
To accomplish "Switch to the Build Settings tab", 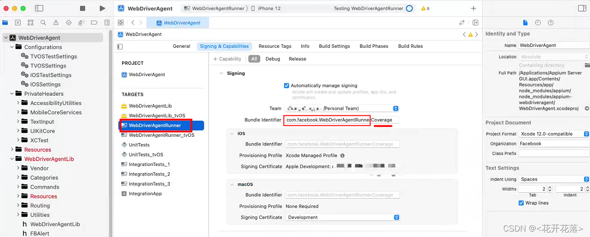I will 334,46.
